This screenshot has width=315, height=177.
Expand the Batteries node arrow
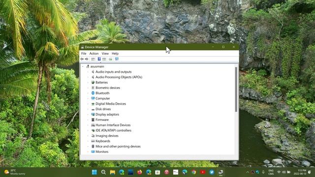tap(88, 83)
